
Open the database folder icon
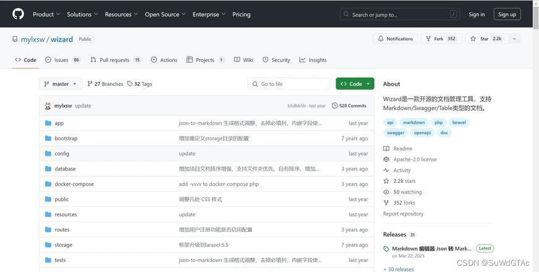click(48, 169)
